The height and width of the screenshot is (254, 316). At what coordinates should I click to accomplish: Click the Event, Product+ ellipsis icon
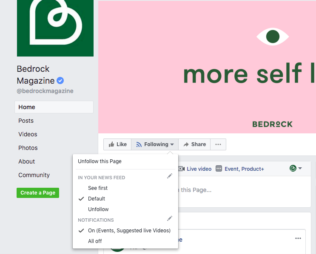pos(219,169)
